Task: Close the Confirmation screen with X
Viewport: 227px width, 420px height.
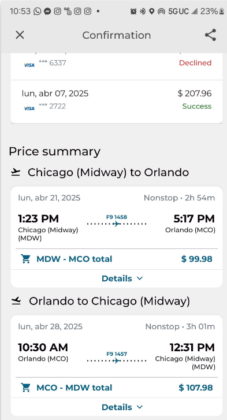Action: (x=20, y=35)
